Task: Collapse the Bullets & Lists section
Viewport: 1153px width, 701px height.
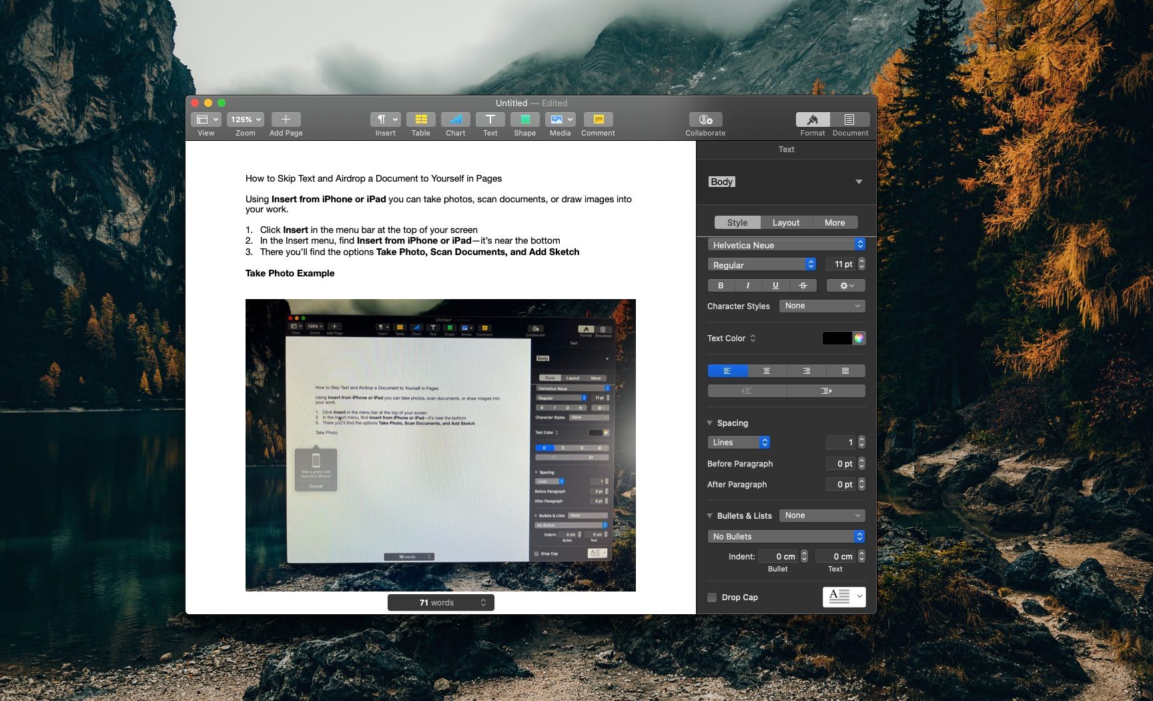Action: click(710, 515)
